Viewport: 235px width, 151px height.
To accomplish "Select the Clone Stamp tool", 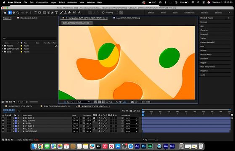I will 65,13.
